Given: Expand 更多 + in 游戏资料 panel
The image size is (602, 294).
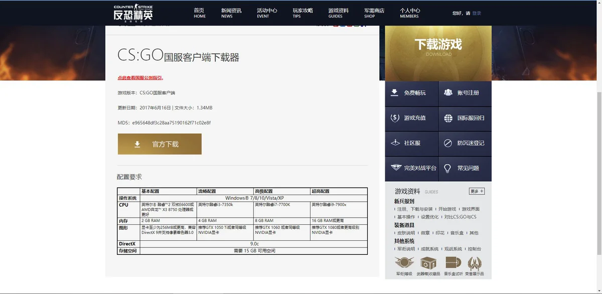Looking at the screenshot, I should tap(477, 191).
